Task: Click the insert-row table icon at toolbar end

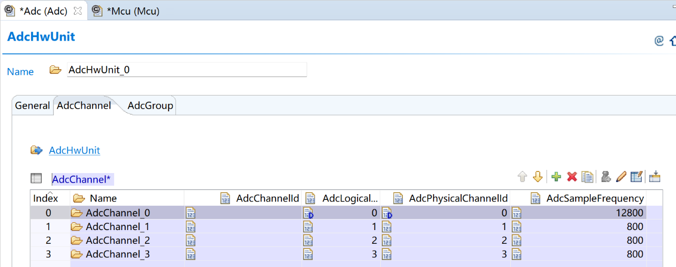Action: tap(655, 177)
